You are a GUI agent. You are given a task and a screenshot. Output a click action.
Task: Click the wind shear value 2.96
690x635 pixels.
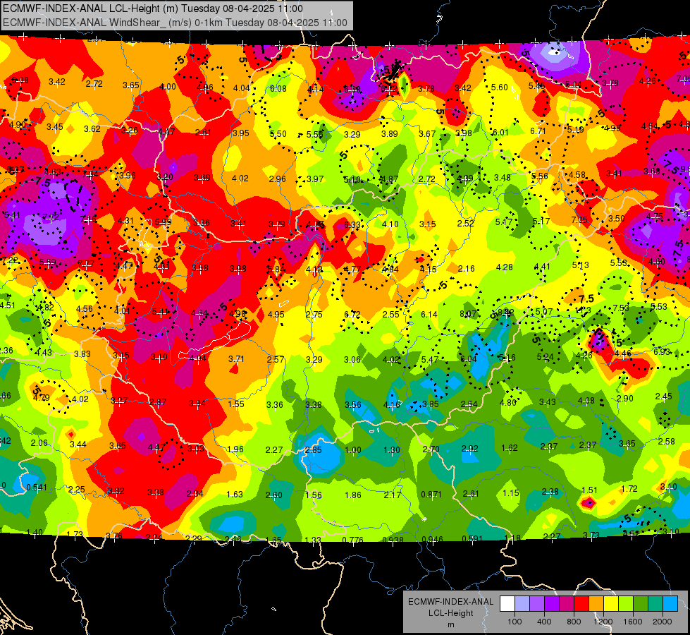pyautogui.click(x=277, y=179)
